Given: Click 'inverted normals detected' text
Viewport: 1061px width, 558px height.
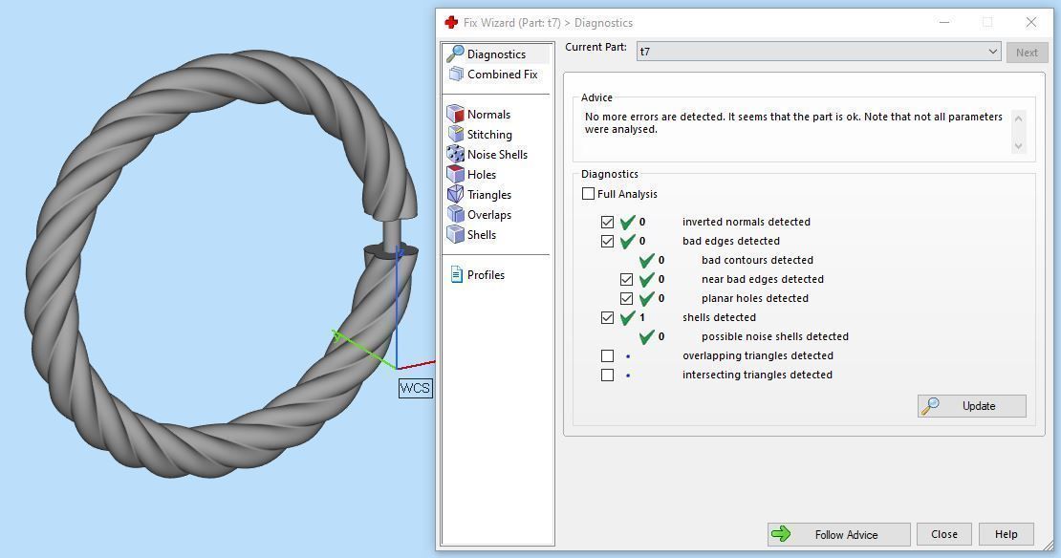Looking at the screenshot, I should coord(747,222).
